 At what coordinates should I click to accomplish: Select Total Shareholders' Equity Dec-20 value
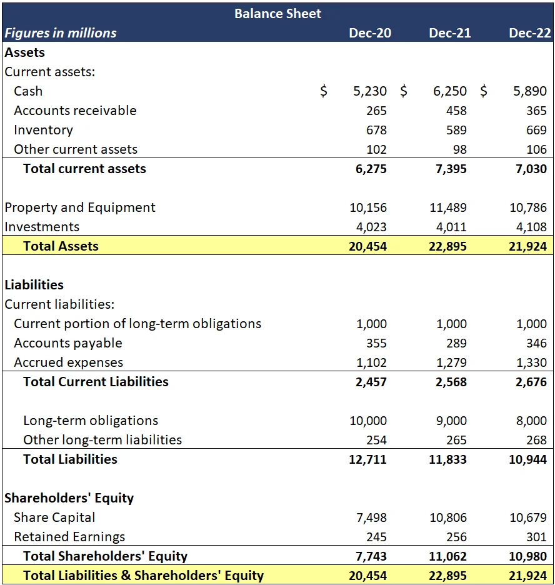[x=371, y=556]
